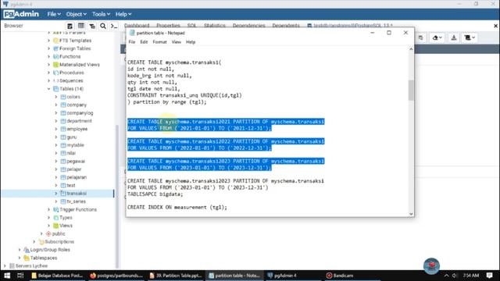The height and width of the screenshot is (281, 500).
Task: Select Servers Lychee in tree
Action: [31, 265]
